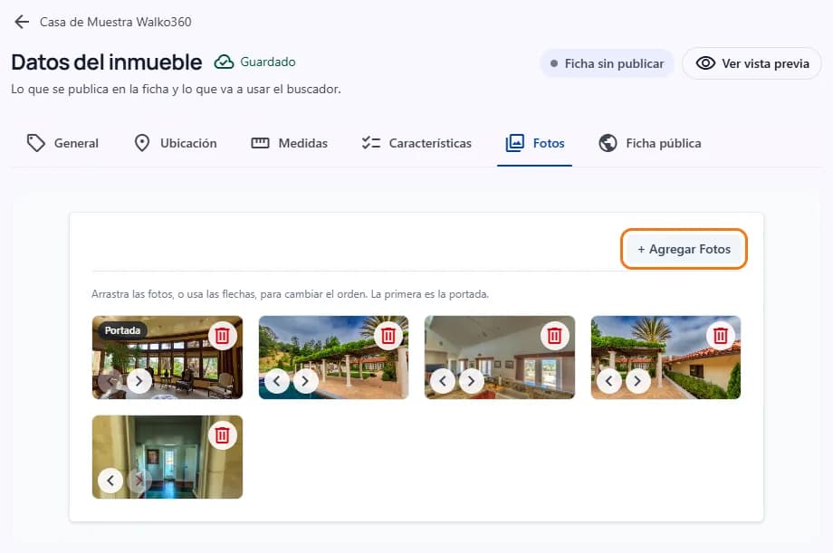This screenshot has width=833, height=553.
Task: Click the + Agregar Fotos button
Action: pos(685,249)
